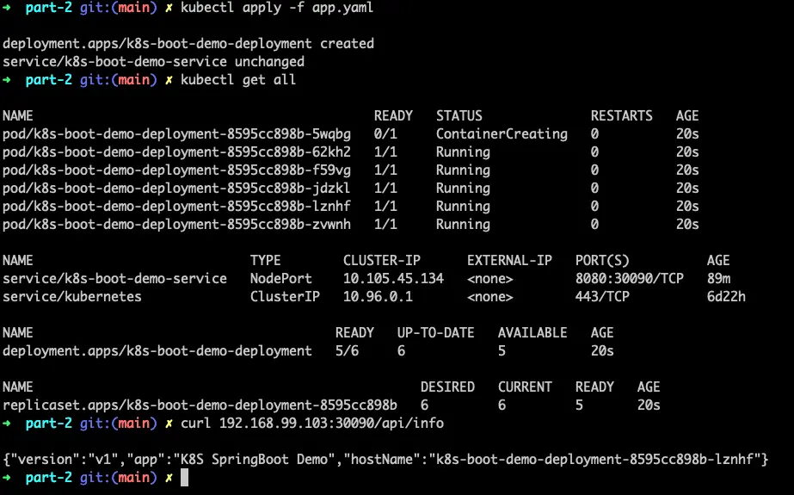Click pod name ending in lznhf in pod list
The image size is (794, 495).
pos(176,207)
